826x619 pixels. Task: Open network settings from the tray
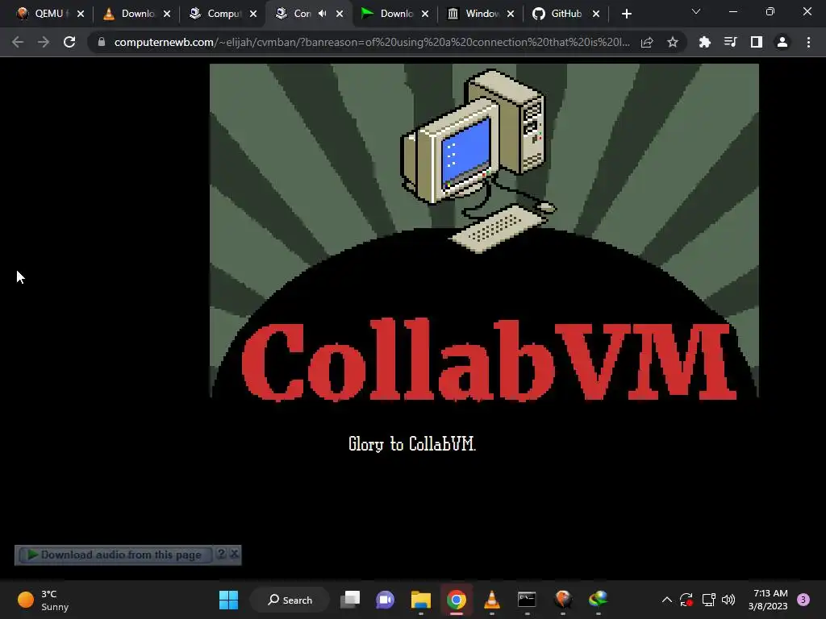pos(708,600)
